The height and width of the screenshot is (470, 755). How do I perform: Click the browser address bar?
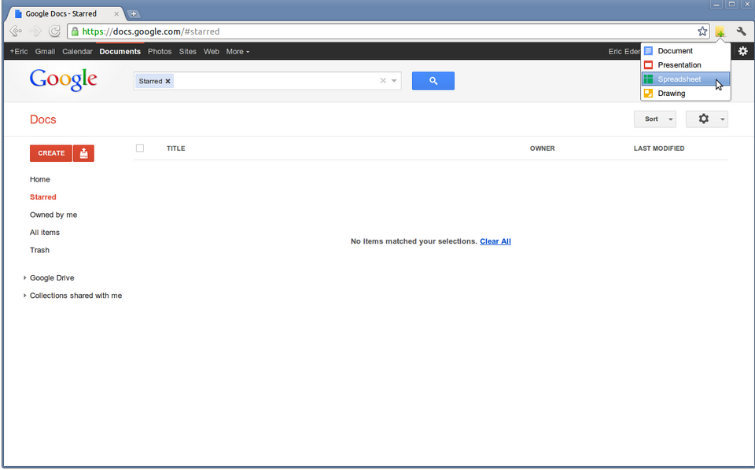(388, 31)
